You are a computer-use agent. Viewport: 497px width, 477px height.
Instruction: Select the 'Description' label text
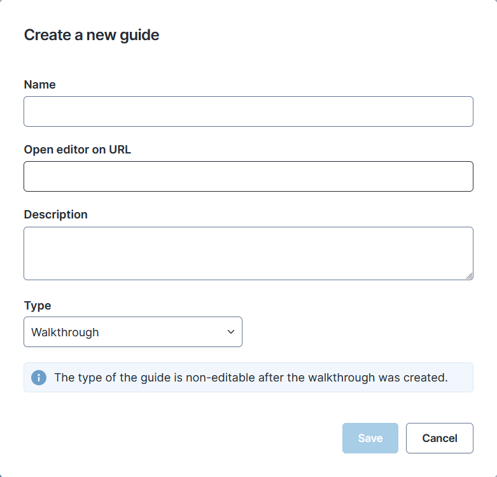tap(55, 215)
